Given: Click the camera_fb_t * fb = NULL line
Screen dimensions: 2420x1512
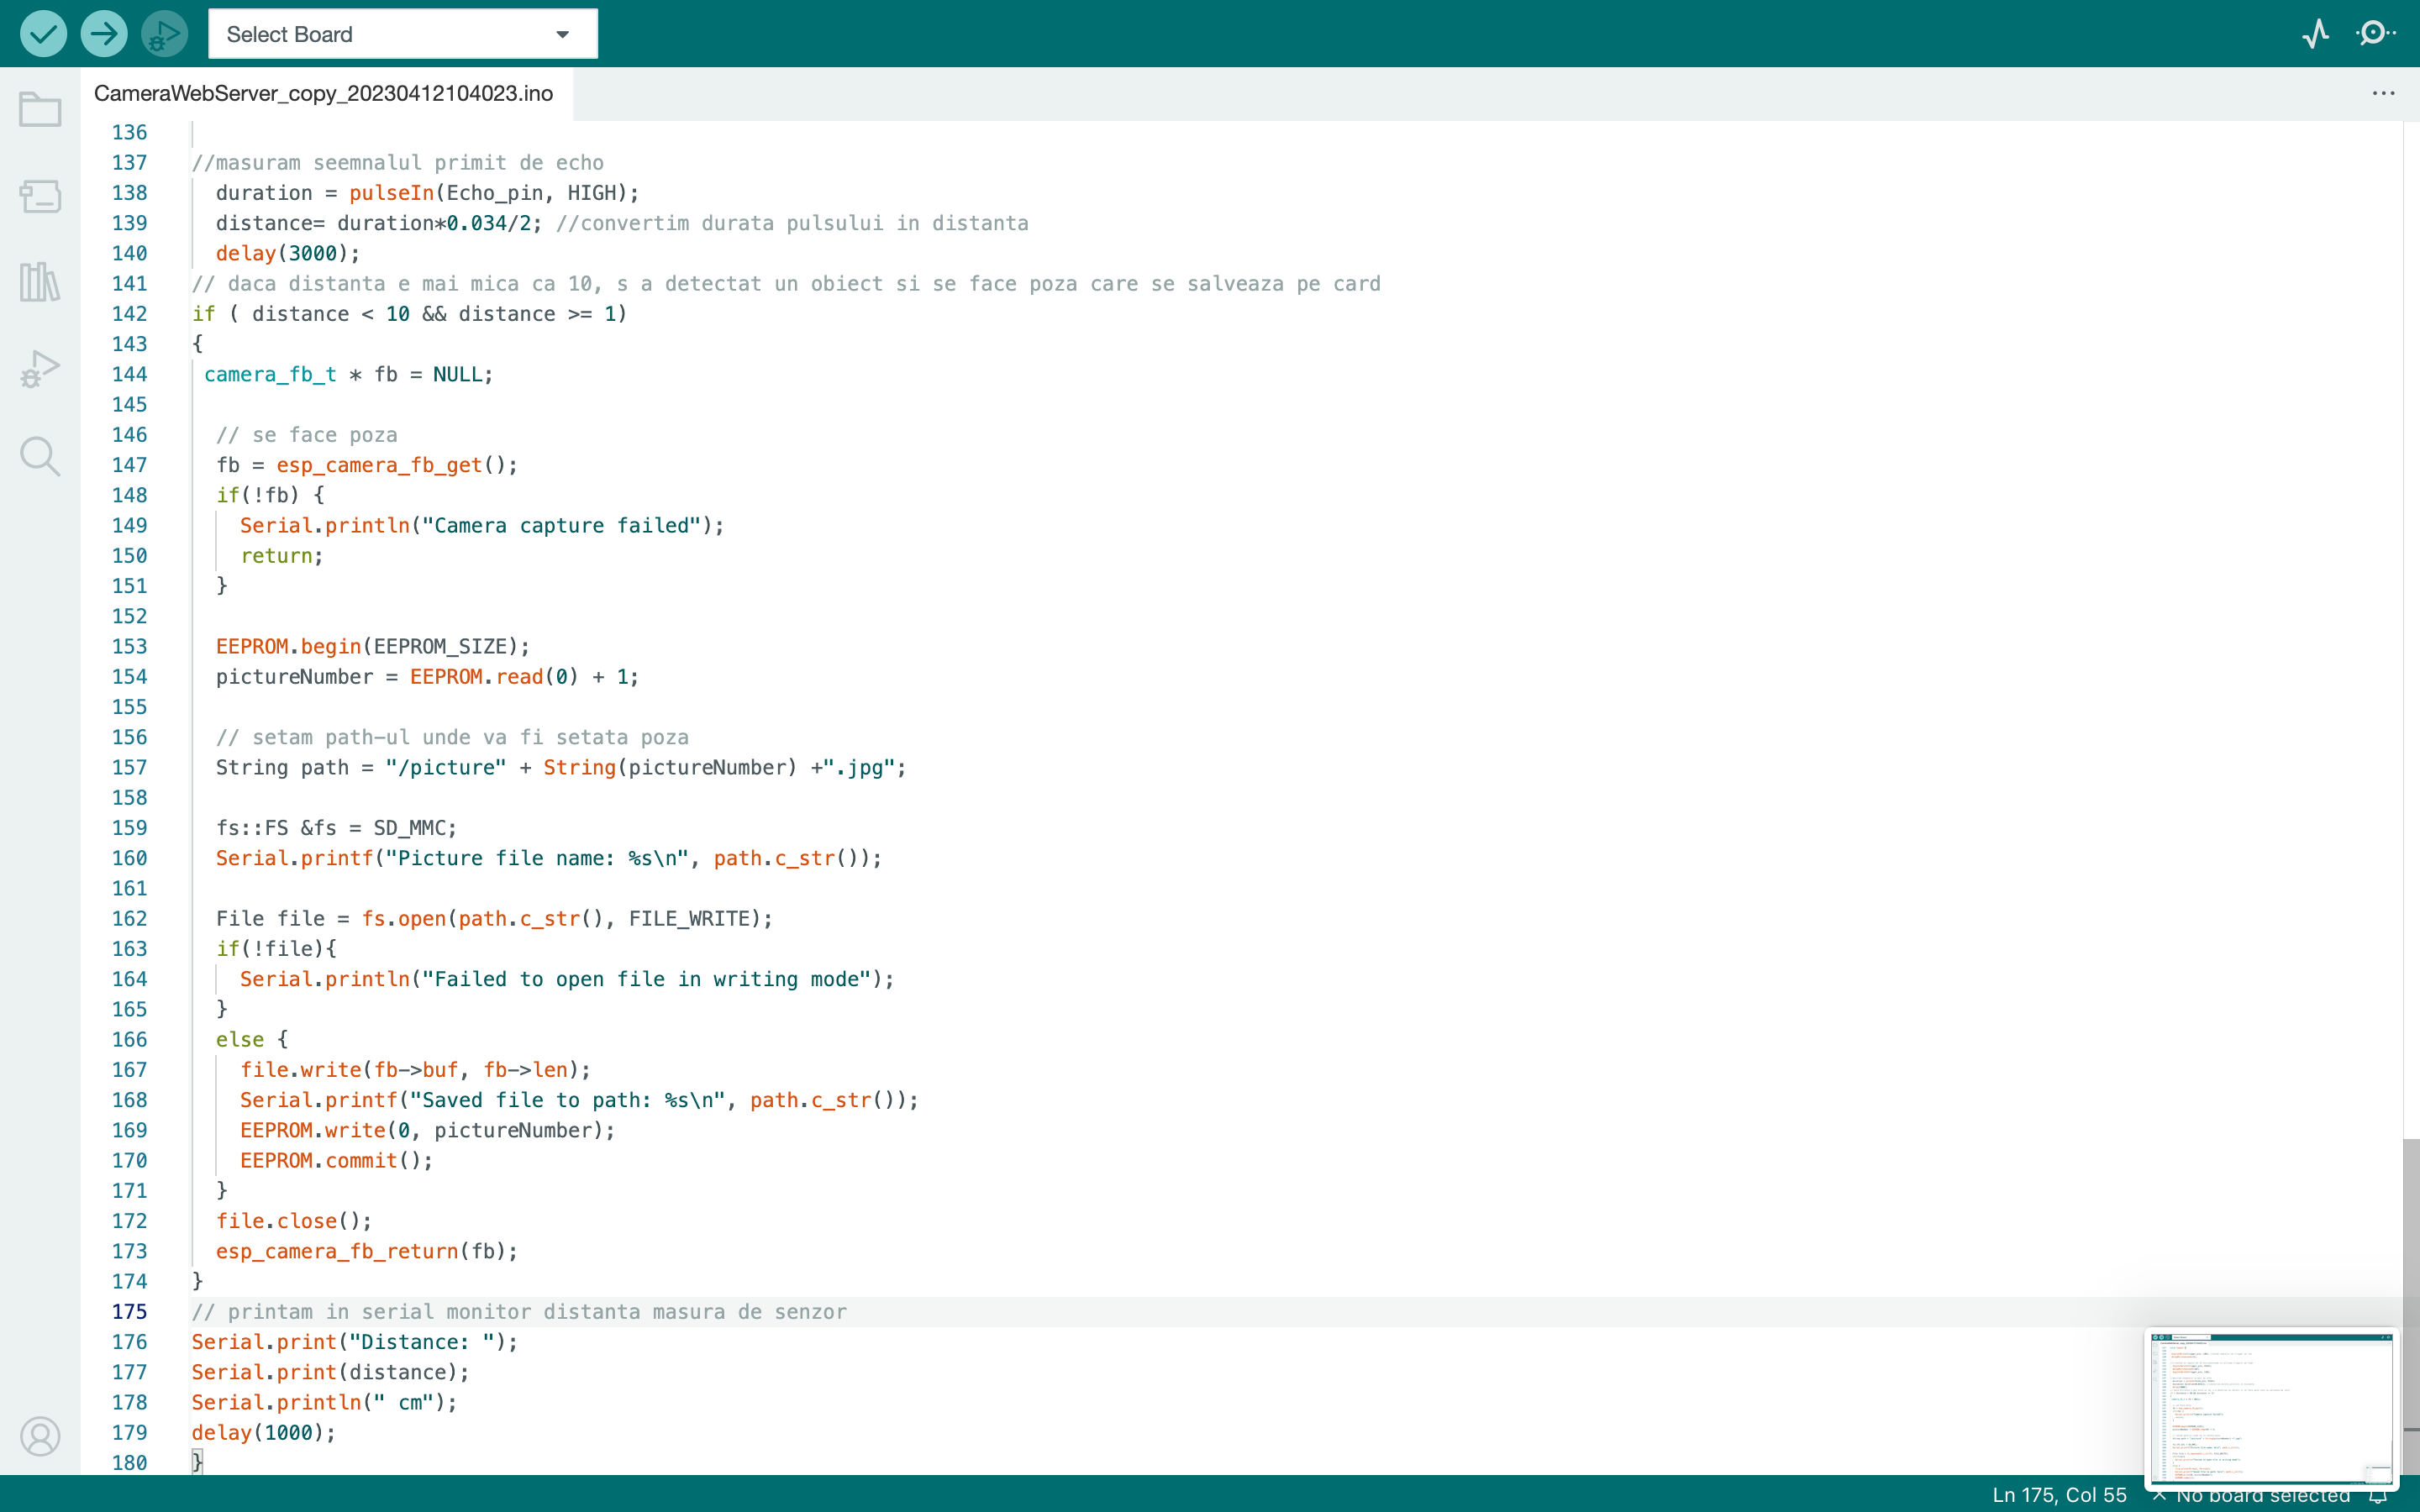Looking at the screenshot, I should [x=349, y=375].
